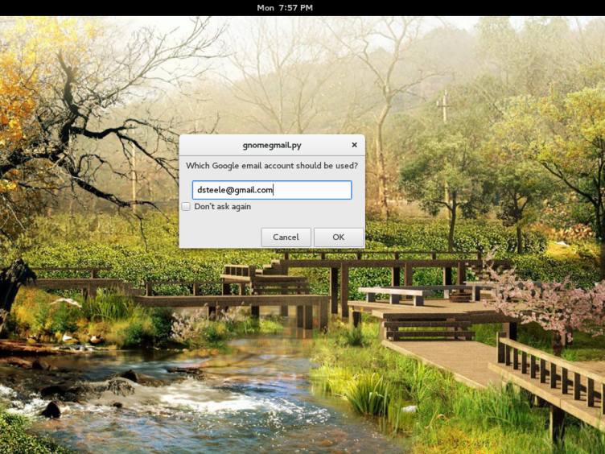Screen dimensions: 605x454
Task: Open the Mon 7:57 PM clock menu
Action: click(285, 7)
